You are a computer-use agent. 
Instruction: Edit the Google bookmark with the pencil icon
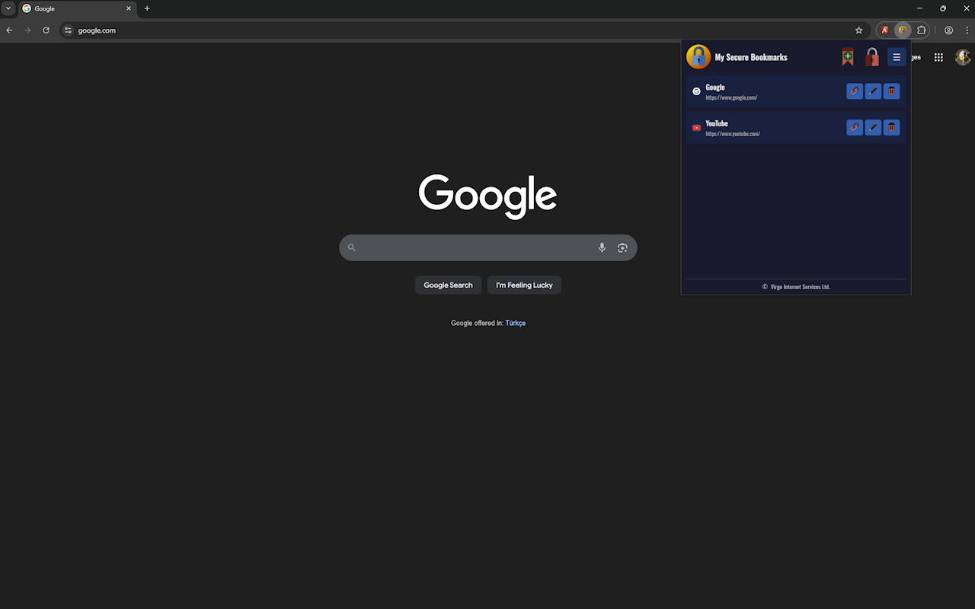coord(873,91)
